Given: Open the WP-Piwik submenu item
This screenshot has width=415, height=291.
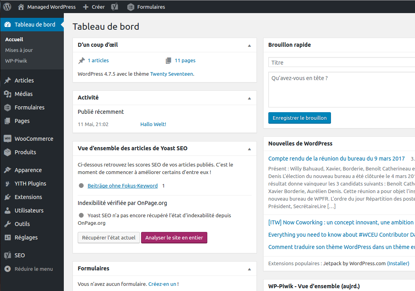Looking at the screenshot, I should 16,61.
